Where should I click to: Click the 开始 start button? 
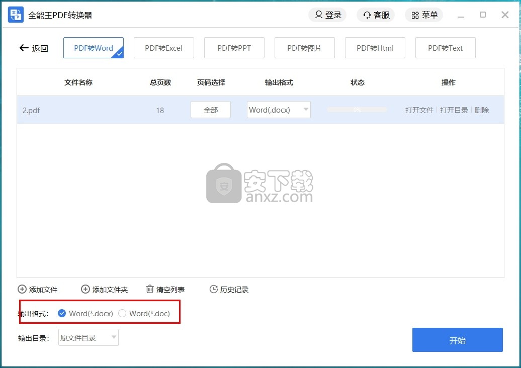pos(458,340)
